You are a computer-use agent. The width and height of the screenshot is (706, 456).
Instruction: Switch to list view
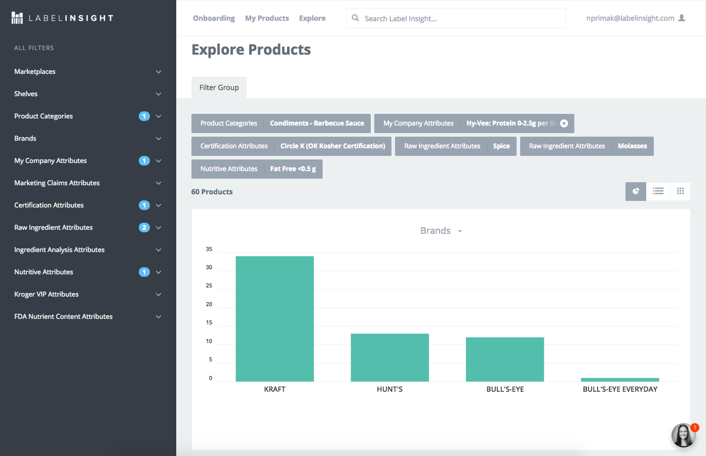(658, 191)
